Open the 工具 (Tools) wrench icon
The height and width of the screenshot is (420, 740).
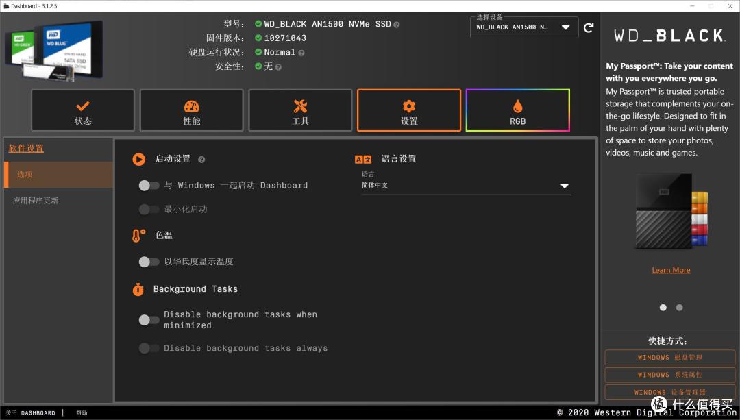click(299, 105)
